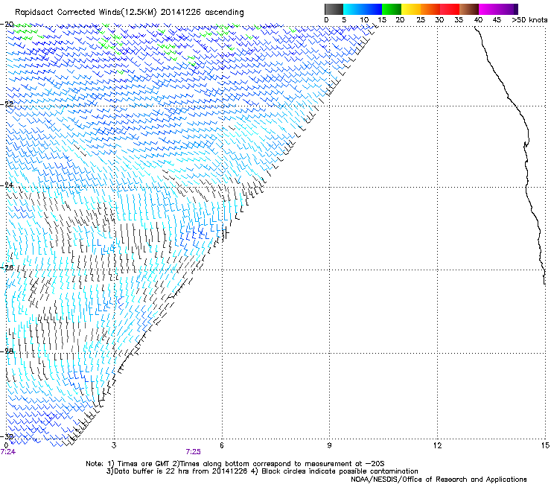
Task: Click the -28 latitude axis label
Action: coord(7,351)
